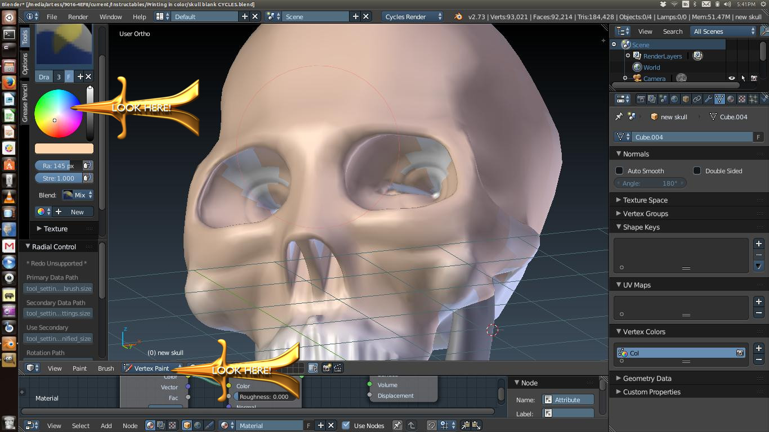Click OpenGL render animation clapper icon
Screen dimensions: 769x432
tap(338, 368)
